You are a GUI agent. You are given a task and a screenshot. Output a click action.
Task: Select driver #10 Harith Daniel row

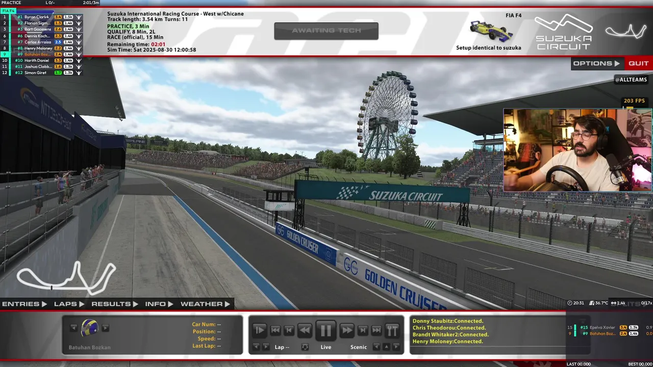[x=41, y=60]
